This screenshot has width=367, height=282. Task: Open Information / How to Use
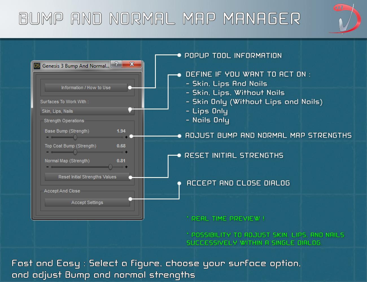pyautogui.click(x=86, y=88)
